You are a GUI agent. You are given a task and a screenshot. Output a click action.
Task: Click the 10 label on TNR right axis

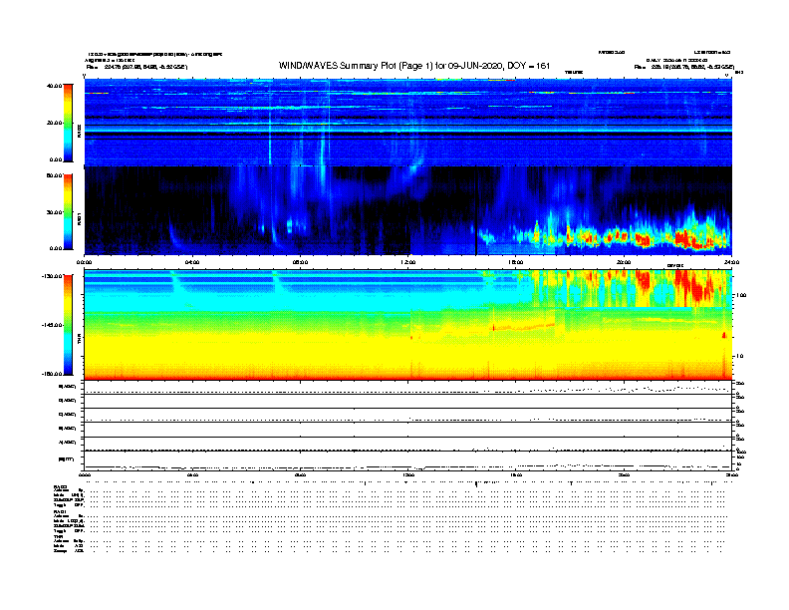click(740, 356)
